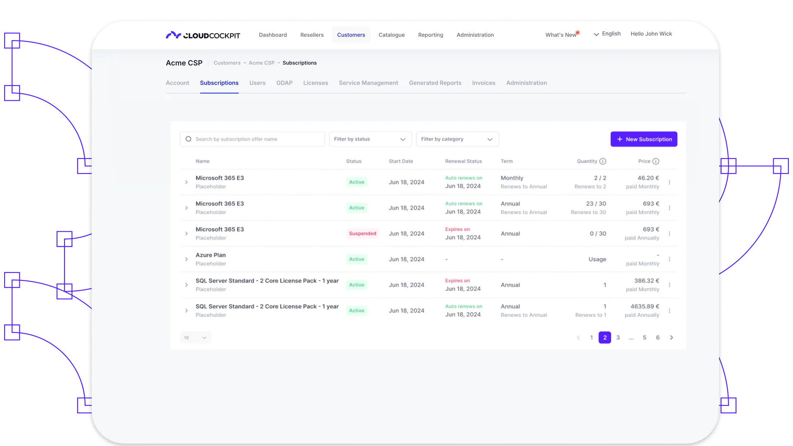This screenshot has width=793, height=446.
Task: Navigate to page 6 in pagination
Action: coord(658,337)
